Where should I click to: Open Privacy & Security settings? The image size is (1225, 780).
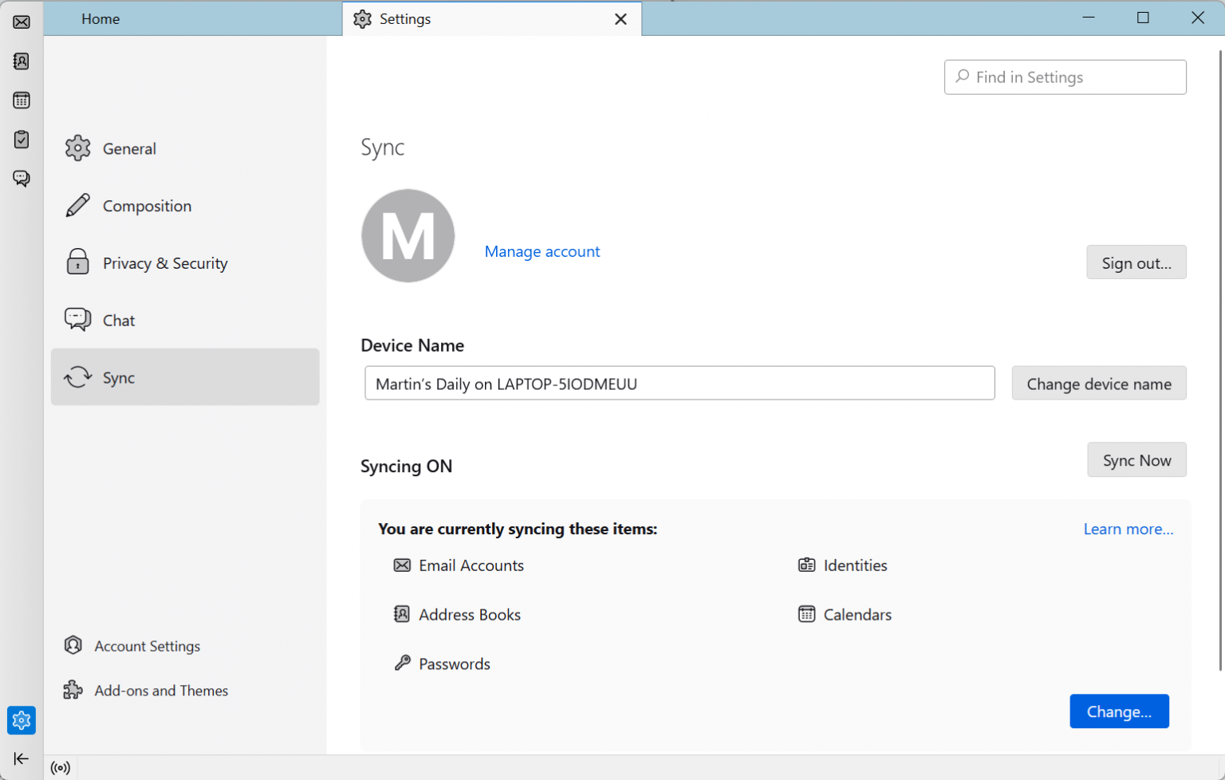pyautogui.click(x=165, y=262)
